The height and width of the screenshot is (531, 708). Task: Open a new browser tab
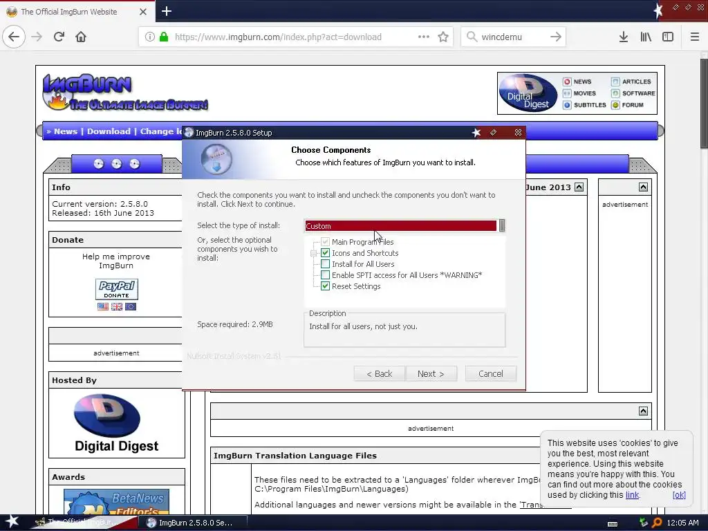point(166,11)
